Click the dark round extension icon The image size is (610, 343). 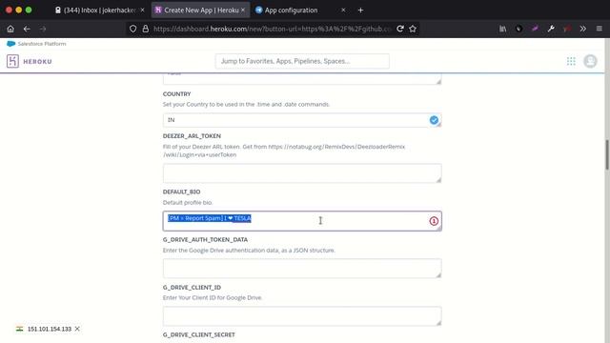(x=518, y=29)
